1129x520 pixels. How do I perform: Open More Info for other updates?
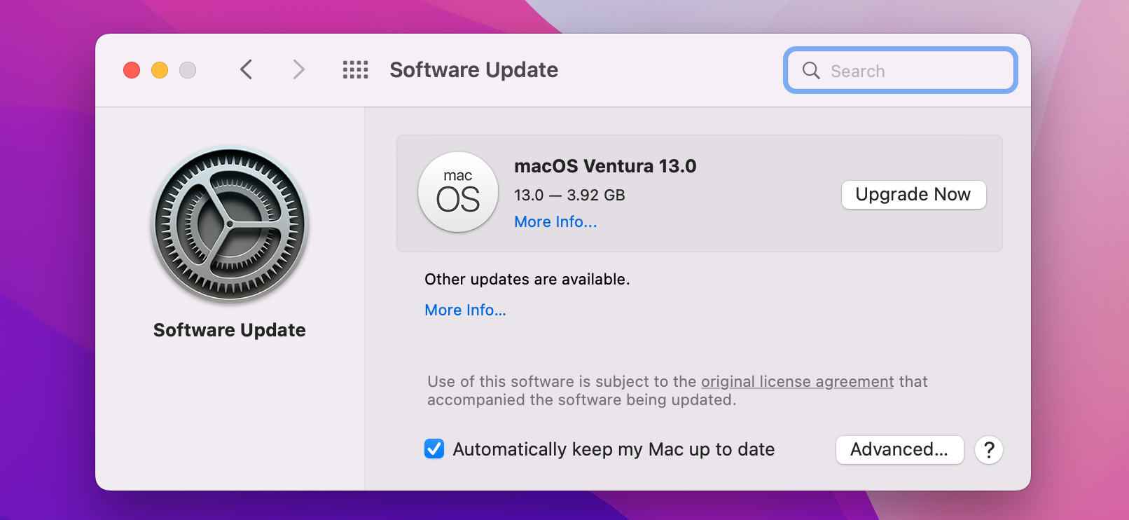point(465,310)
